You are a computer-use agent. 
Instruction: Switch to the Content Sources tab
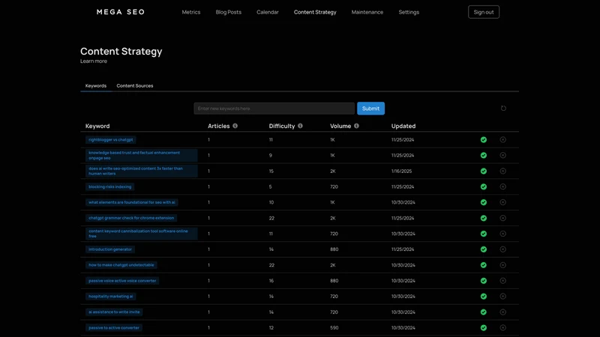coord(135,85)
